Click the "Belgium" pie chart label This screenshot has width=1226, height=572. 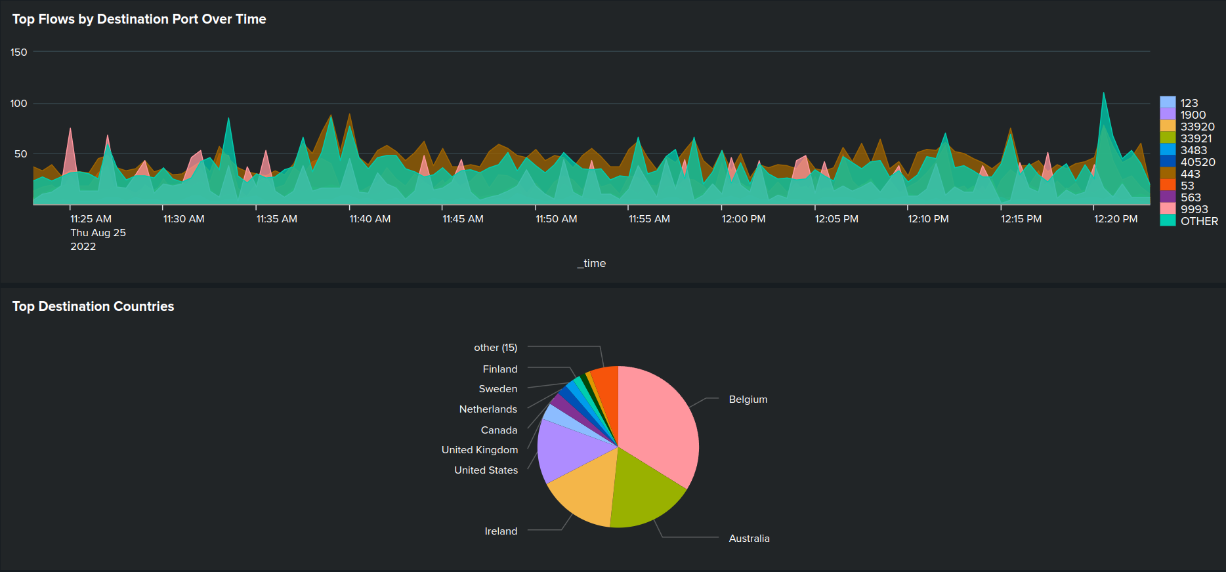pos(748,399)
